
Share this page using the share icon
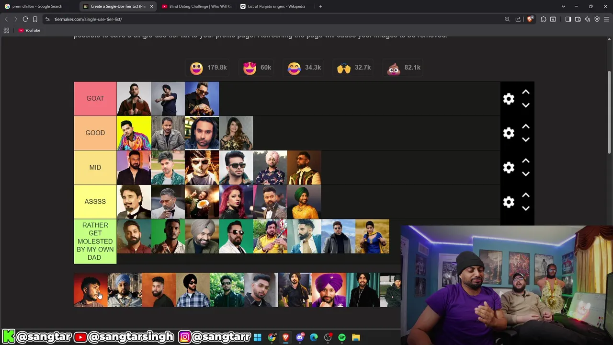tap(518, 19)
